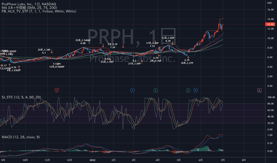Click the 2.00 price axis label
The height and width of the screenshot is (163, 277).
click(270, 76)
